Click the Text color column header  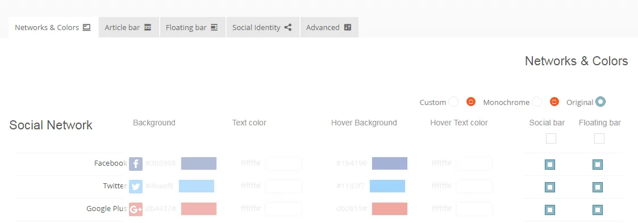[x=249, y=123]
